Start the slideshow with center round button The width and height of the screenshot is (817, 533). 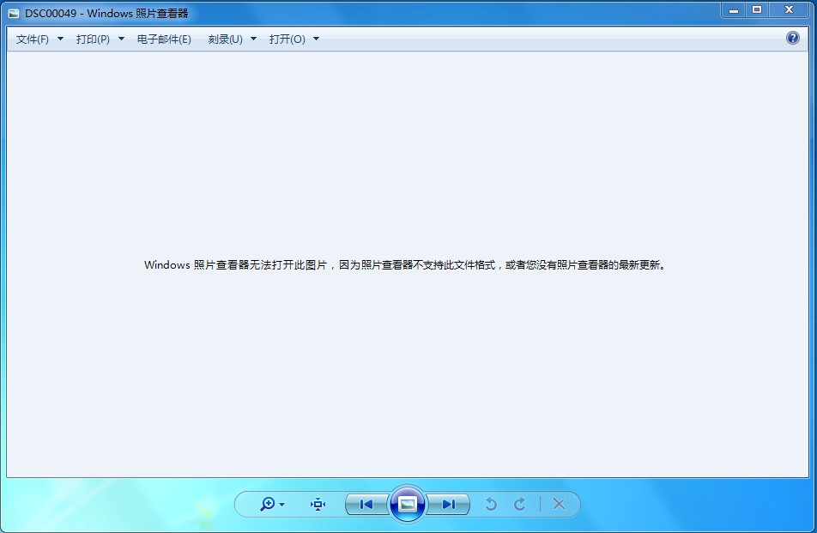tap(408, 505)
